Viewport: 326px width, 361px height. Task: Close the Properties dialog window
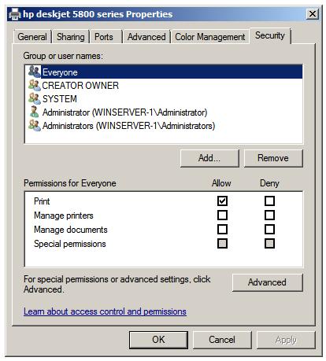[x=313, y=13]
